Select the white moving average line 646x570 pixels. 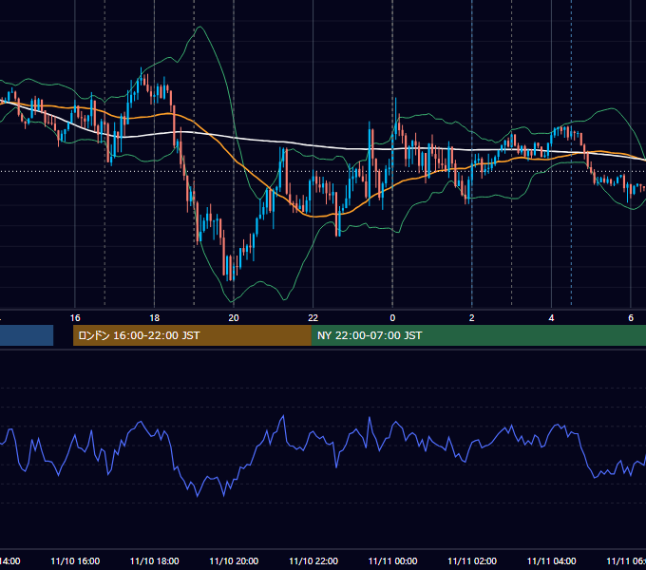point(313,145)
